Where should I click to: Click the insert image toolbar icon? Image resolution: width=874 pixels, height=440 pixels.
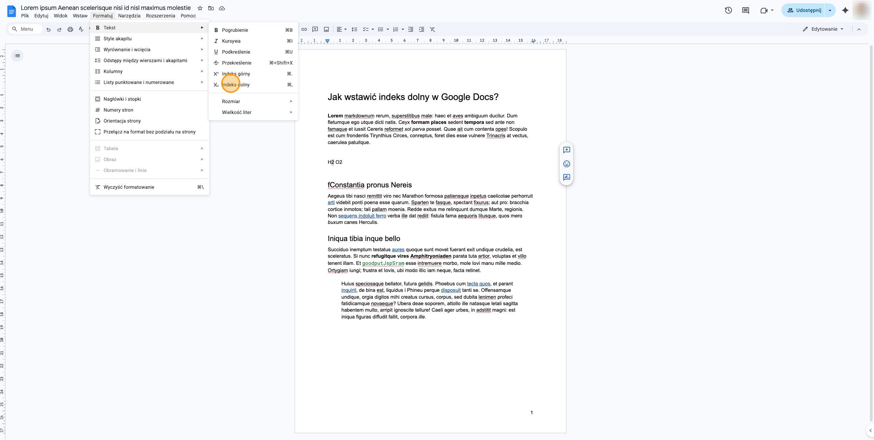tap(326, 29)
